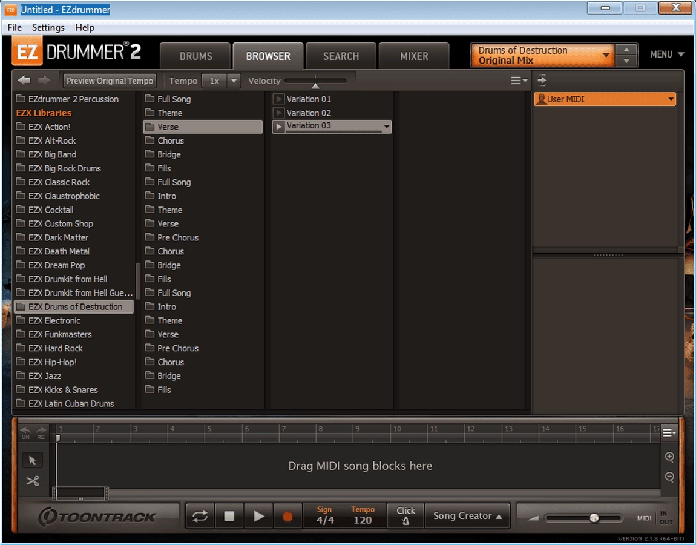Select previous preset with the down arrow
The width and height of the screenshot is (696, 545).
(x=626, y=61)
